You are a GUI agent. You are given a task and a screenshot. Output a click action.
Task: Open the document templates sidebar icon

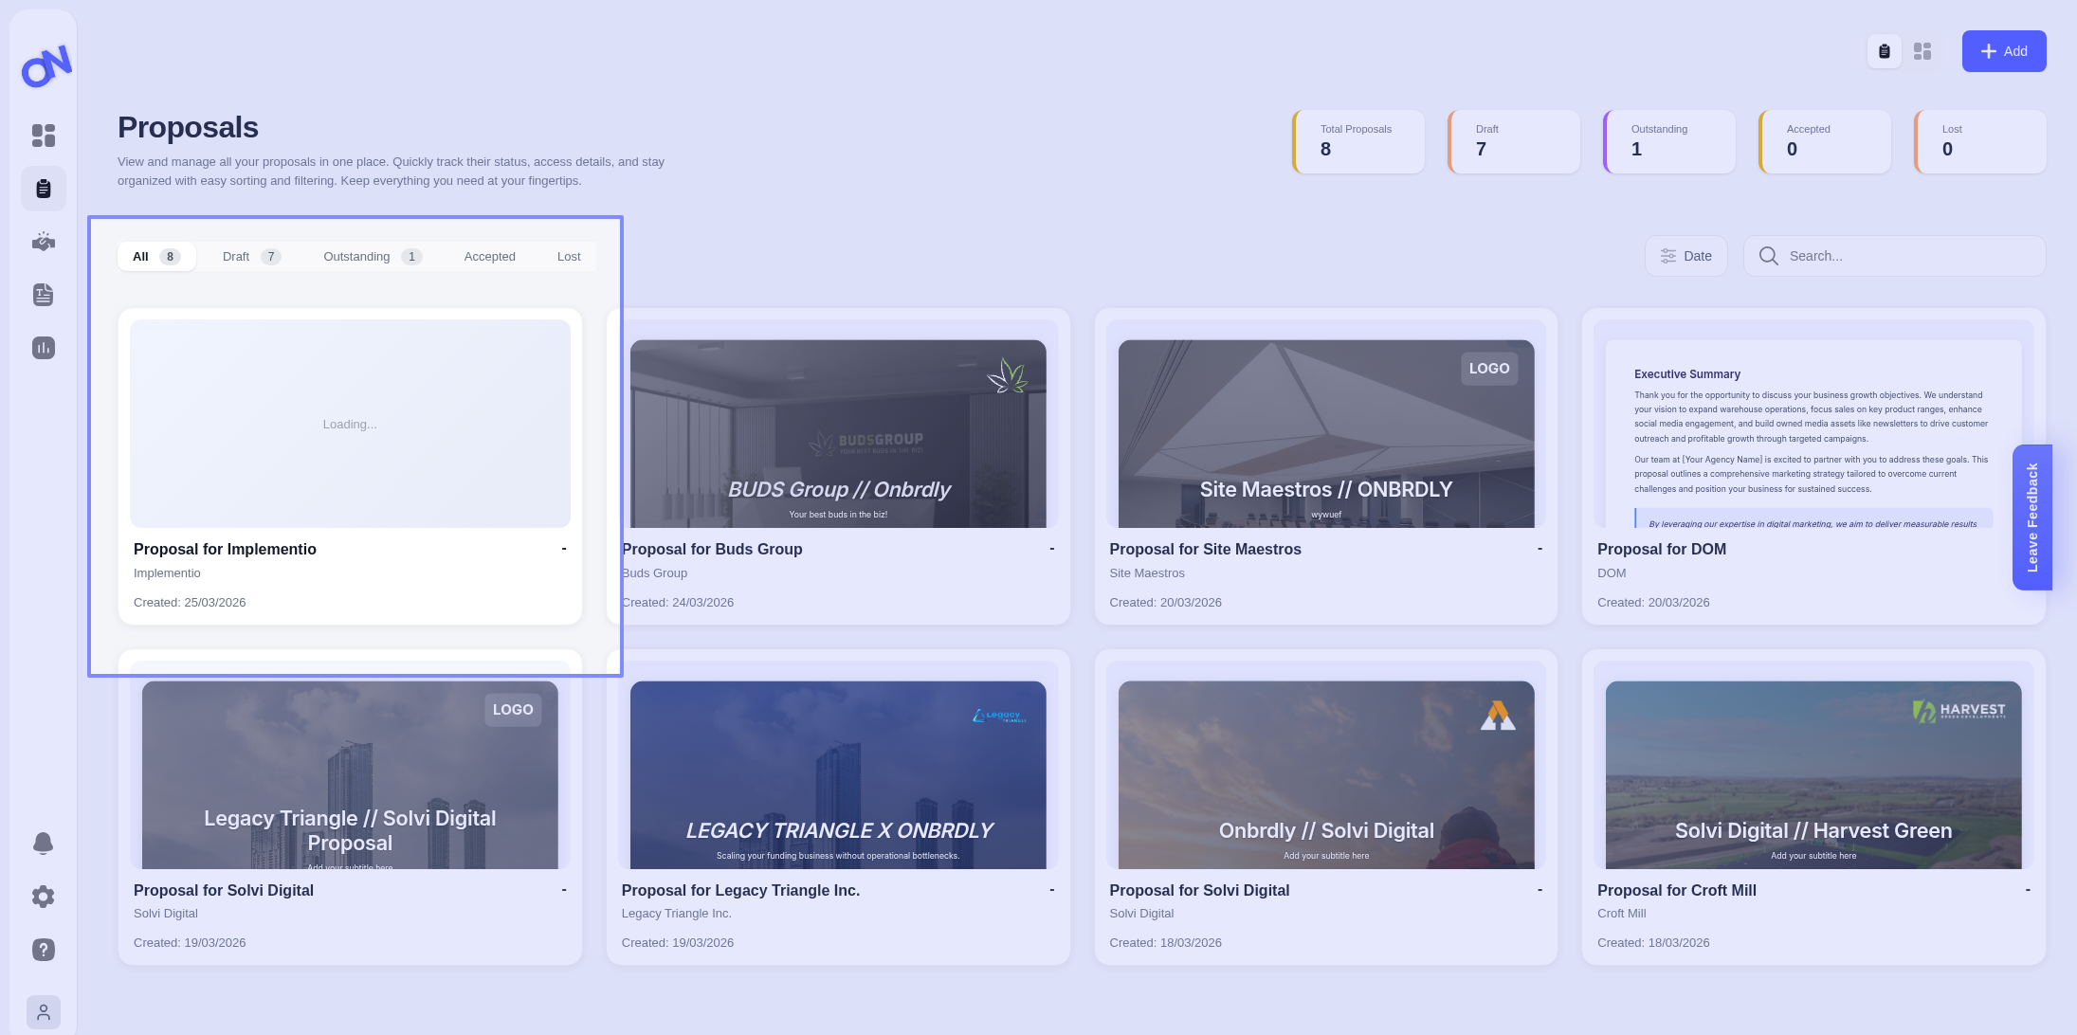point(44,295)
